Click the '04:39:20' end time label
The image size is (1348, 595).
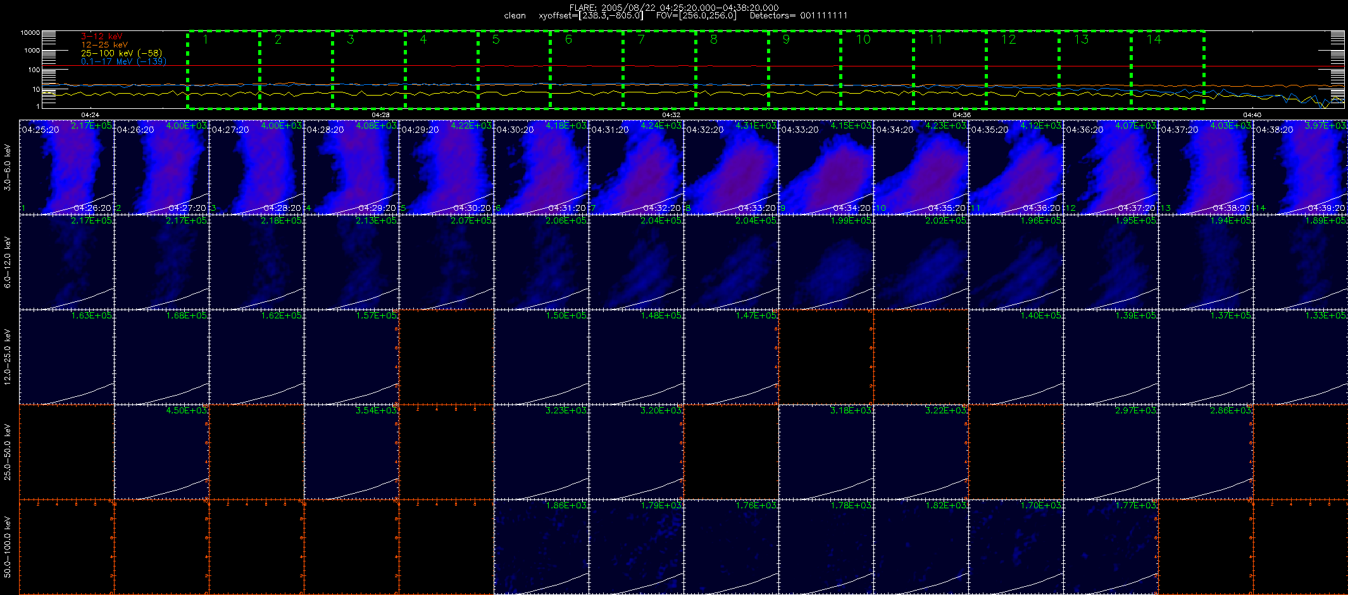[1326, 208]
